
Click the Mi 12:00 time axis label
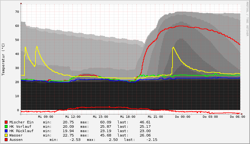73,117
